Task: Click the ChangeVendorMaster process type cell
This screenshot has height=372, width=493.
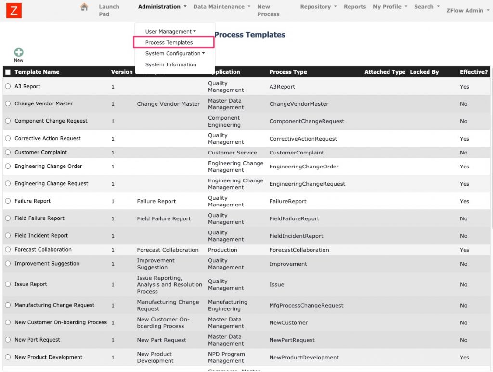Action: tap(298, 103)
